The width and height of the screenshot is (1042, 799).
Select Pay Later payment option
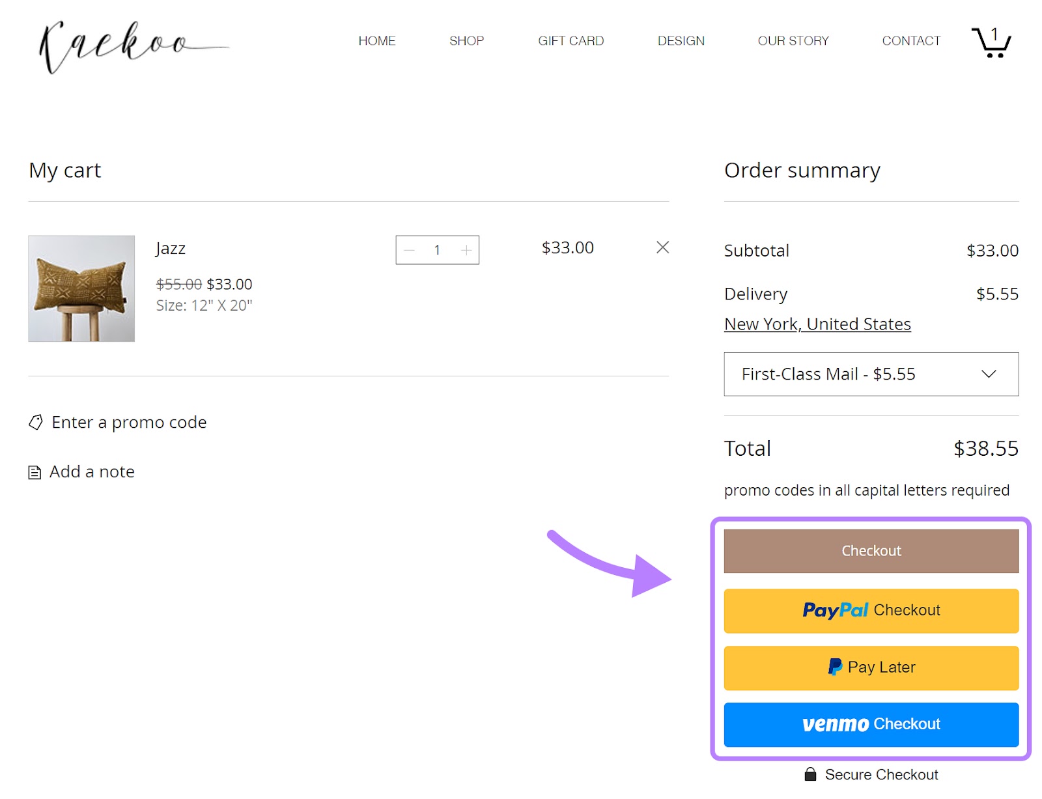tap(871, 667)
